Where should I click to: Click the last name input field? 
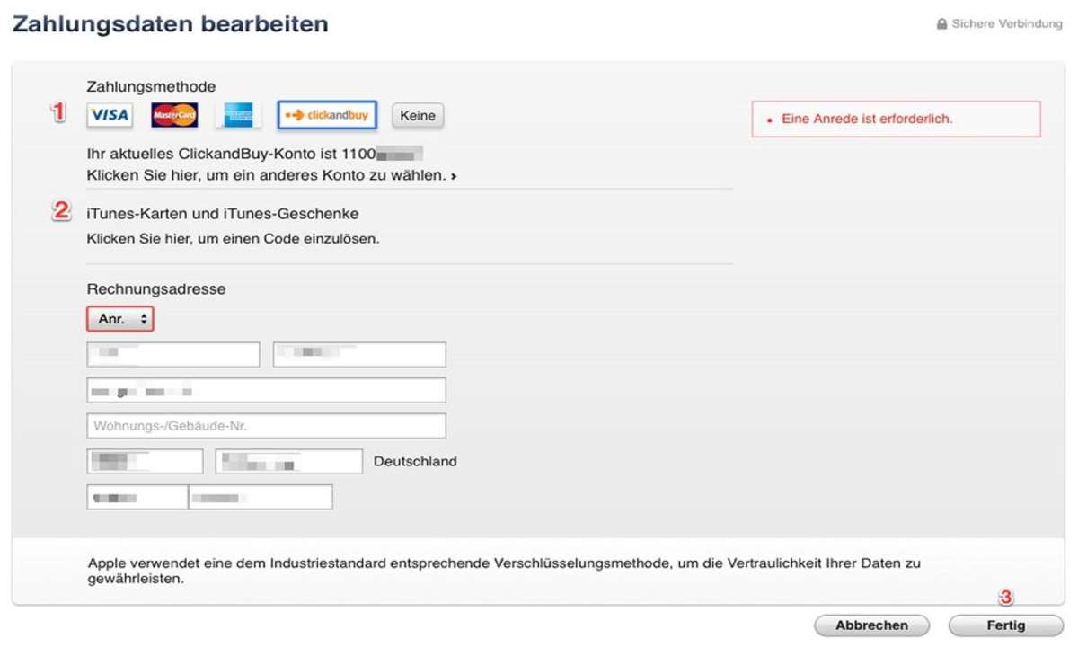tap(359, 354)
